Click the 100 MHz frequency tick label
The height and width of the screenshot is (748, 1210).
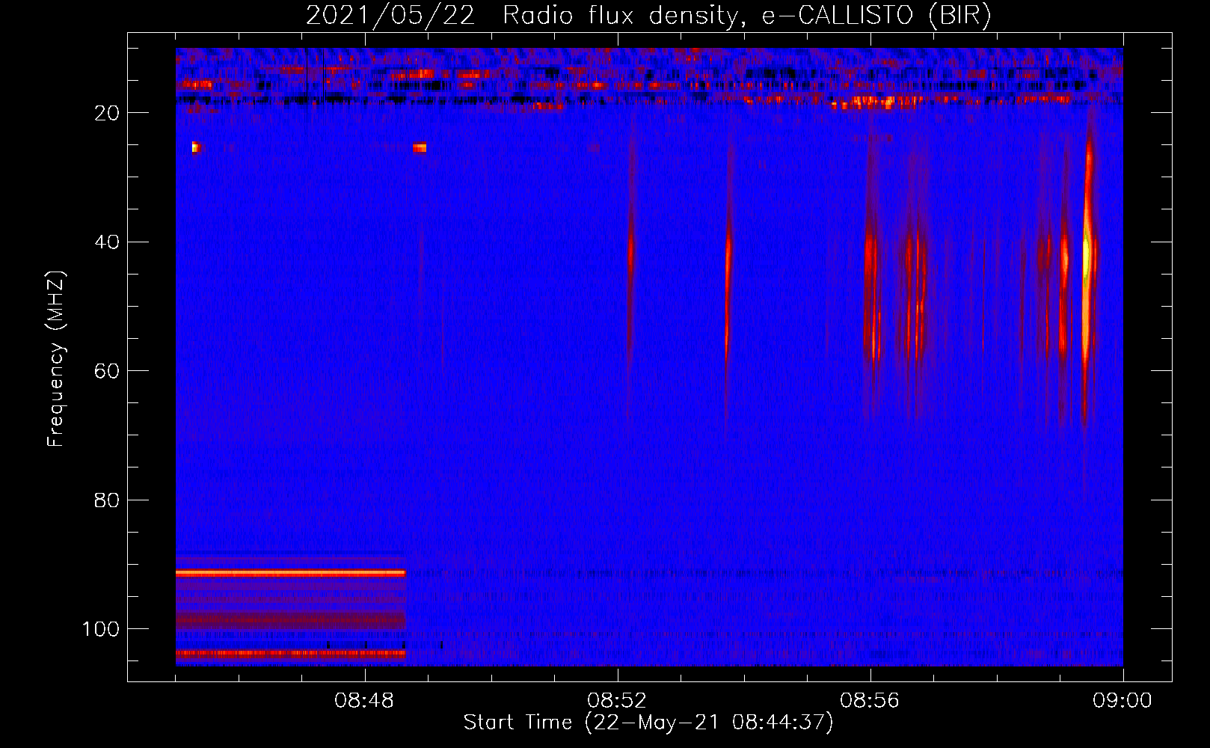(101, 630)
